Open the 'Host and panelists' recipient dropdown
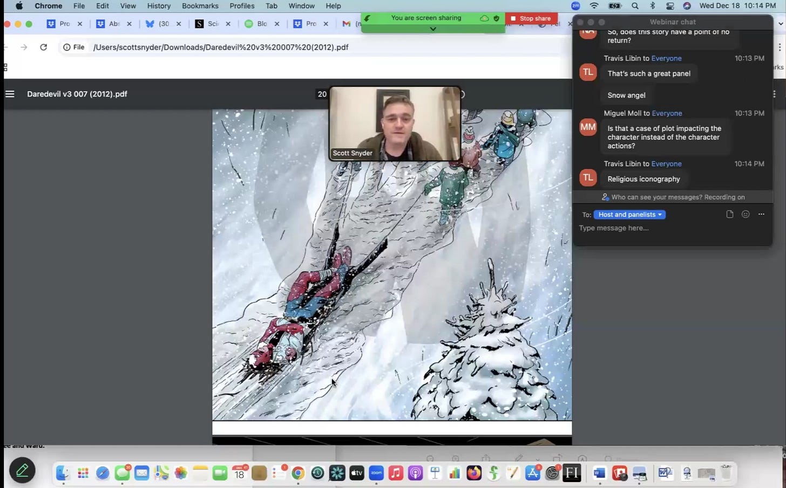The width and height of the screenshot is (786, 488). pyautogui.click(x=629, y=215)
